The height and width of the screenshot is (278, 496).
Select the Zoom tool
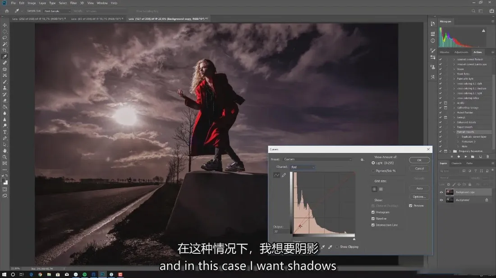tap(5, 157)
